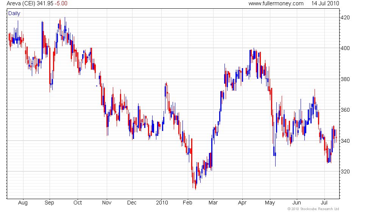
Task: Click the 'Areva (CEI)' chart title
Action: [21, 3]
